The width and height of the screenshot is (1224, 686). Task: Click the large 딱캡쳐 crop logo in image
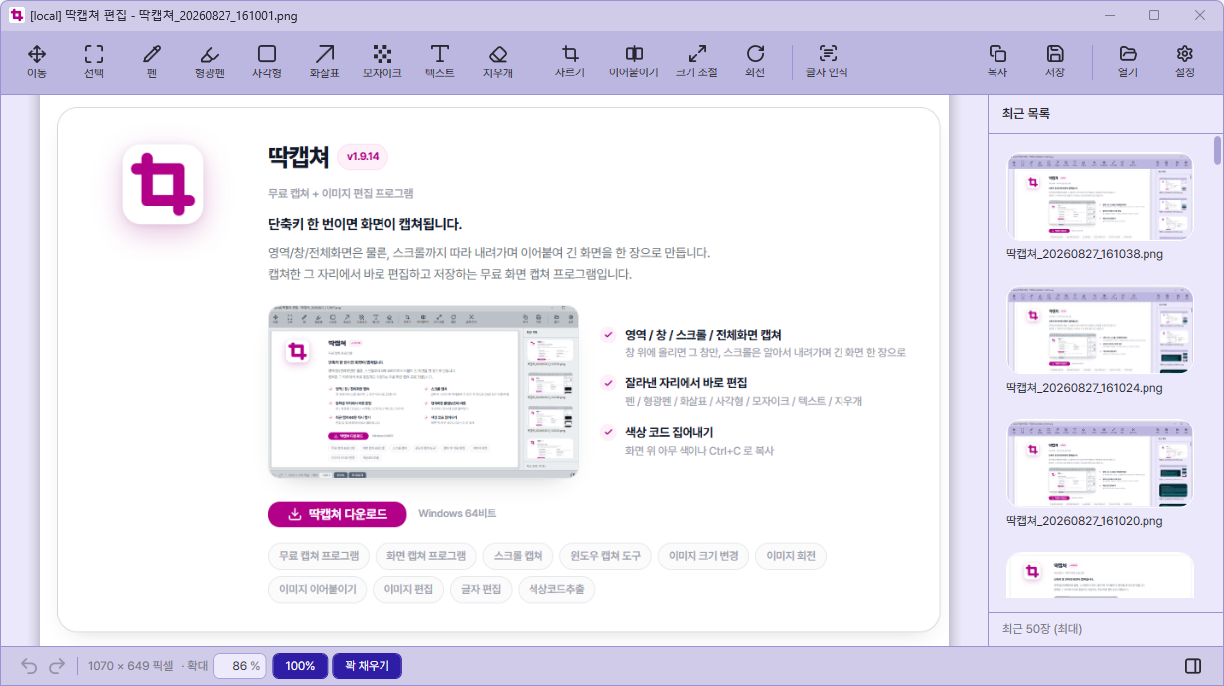[163, 185]
